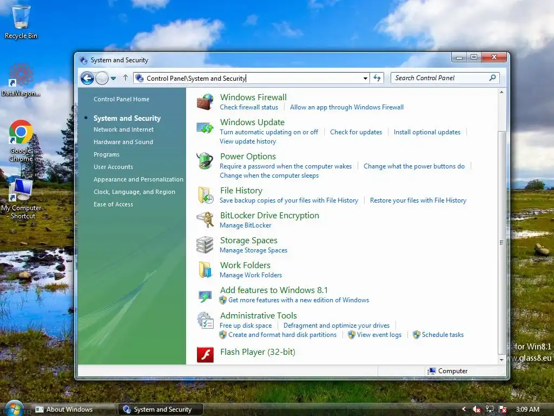Open View update history link
The width and height of the screenshot is (554, 416).
click(x=248, y=141)
